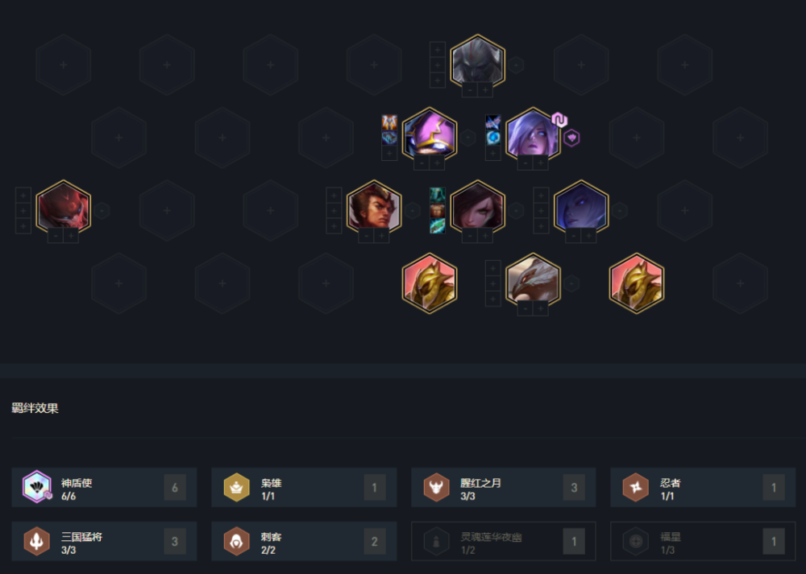Select the gray masked champion on top row
This screenshot has height=574, width=806.
477,62
